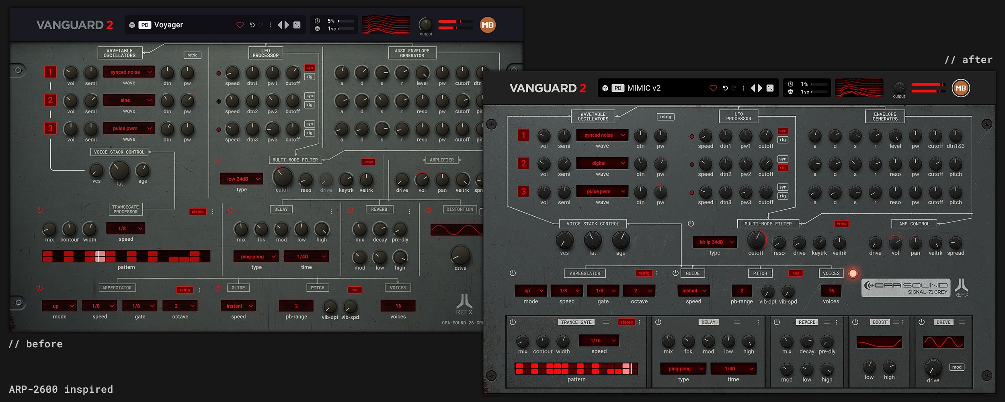Click the pb-range value '2' in MIMIC v2
The image size is (1005, 402).
(x=742, y=291)
